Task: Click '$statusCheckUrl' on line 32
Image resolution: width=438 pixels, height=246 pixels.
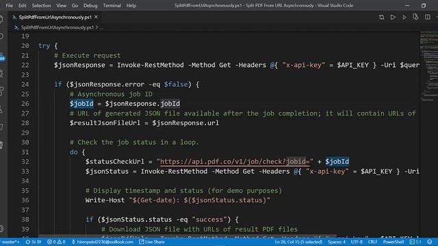Action: coord(115,161)
